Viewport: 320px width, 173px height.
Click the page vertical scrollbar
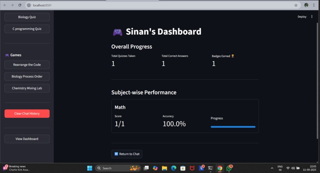(x=317, y=81)
